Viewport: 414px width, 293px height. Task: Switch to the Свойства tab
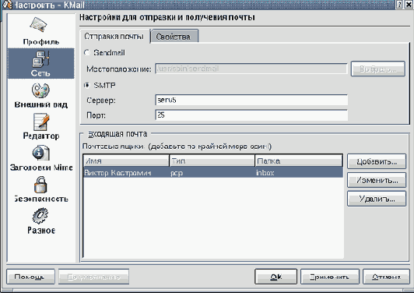point(174,36)
